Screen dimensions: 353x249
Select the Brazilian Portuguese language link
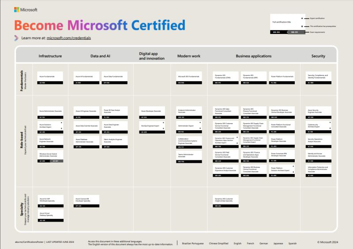193,243
